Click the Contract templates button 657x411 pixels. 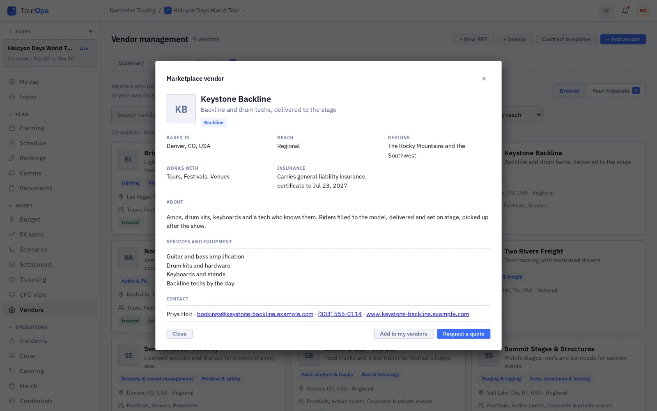tap(566, 39)
